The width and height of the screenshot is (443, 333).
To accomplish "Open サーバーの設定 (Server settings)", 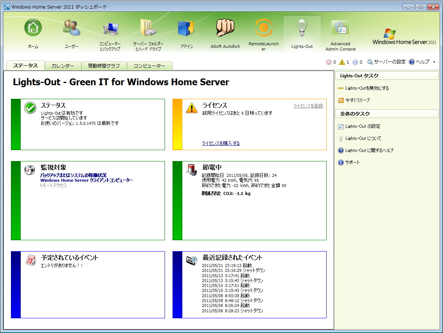I will coord(386,62).
